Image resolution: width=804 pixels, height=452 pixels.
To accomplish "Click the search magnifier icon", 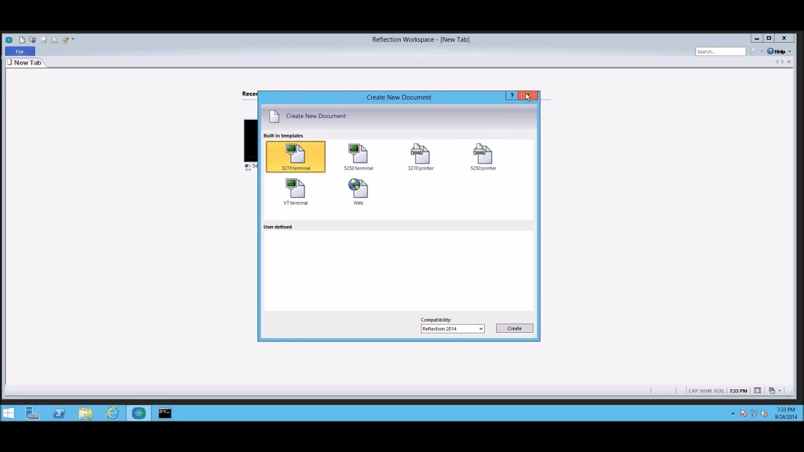I will [x=752, y=51].
